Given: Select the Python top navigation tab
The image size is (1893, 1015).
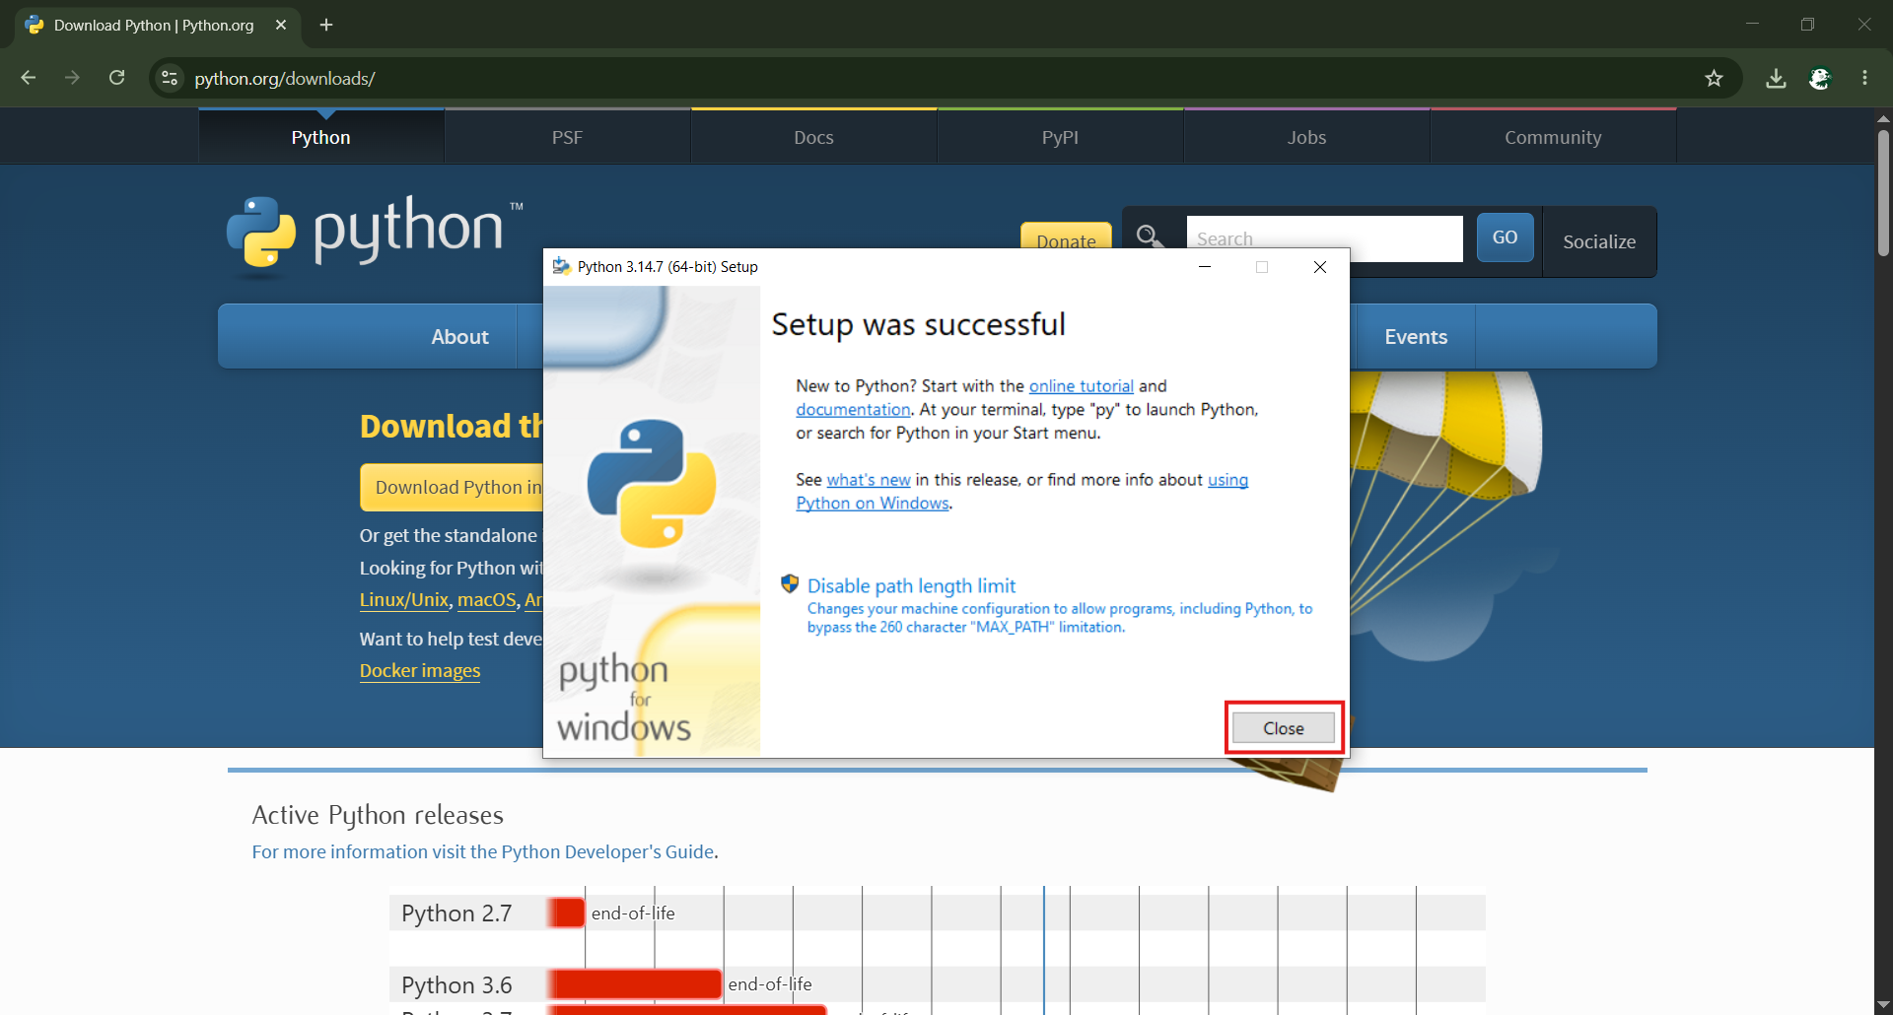Looking at the screenshot, I should click(x=320, y=137).
